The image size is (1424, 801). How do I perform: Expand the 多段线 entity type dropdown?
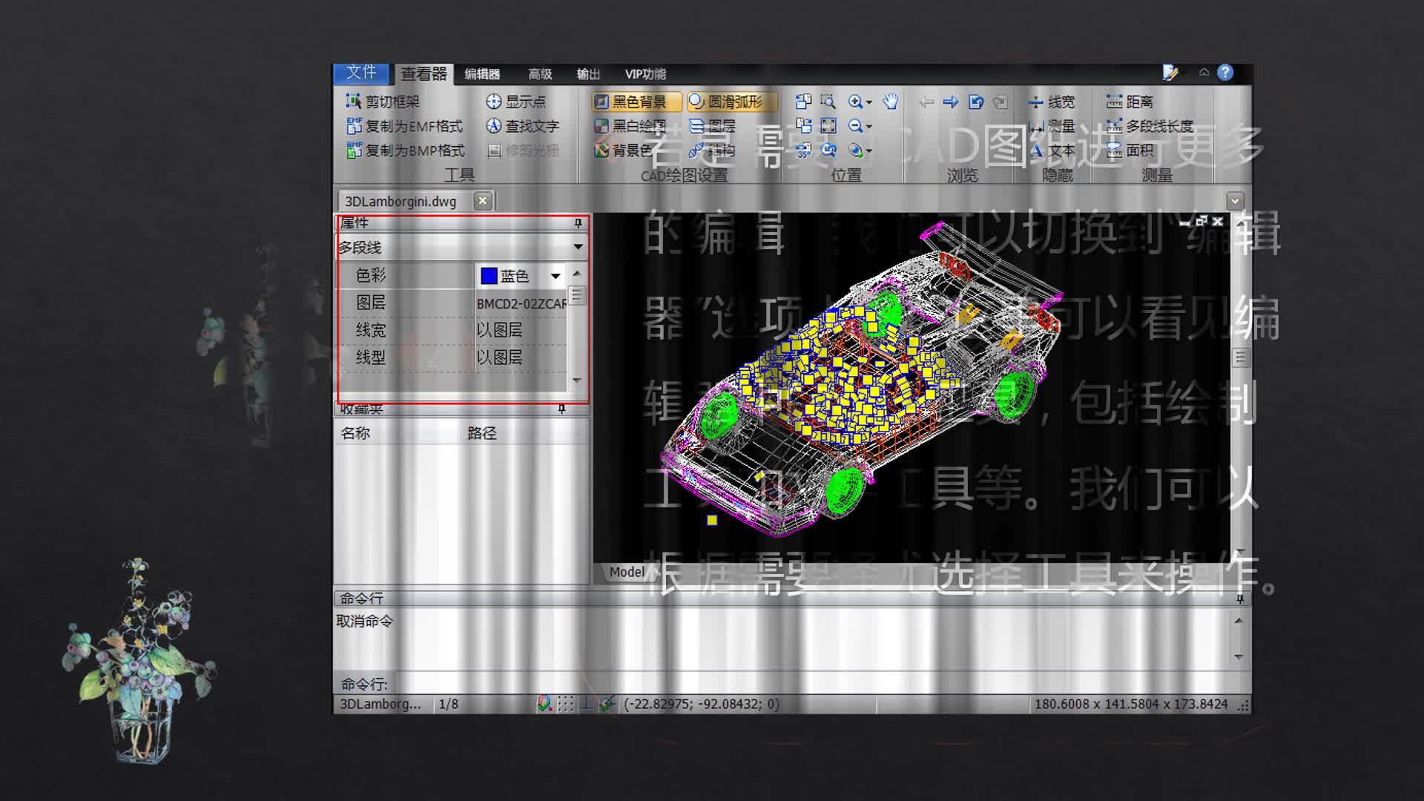coord(578,246)
